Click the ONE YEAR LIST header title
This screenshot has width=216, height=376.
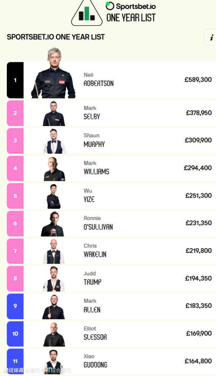[131, 17]
